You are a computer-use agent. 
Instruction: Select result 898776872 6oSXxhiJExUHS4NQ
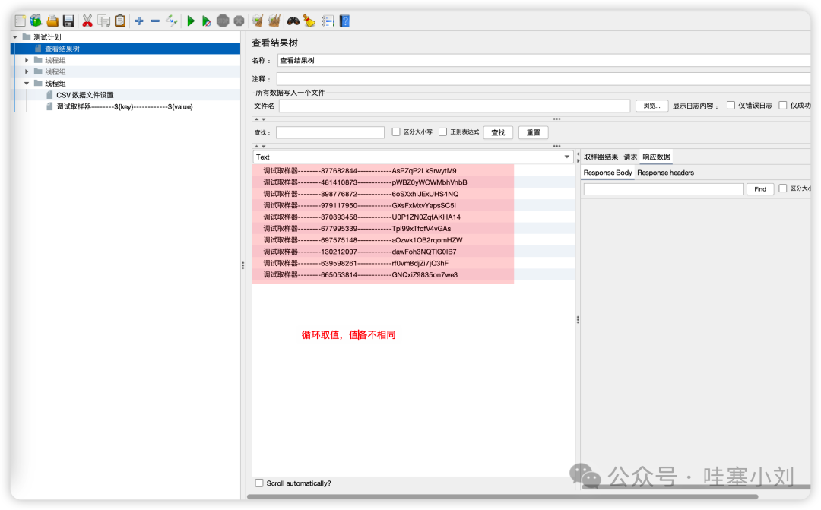click(361, 194)
